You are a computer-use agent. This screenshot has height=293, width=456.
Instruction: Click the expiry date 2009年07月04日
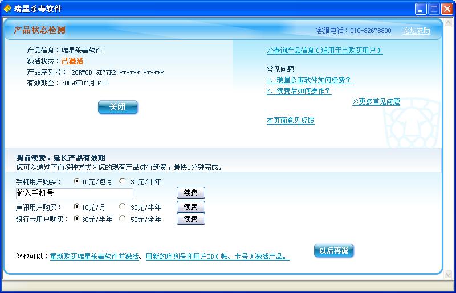pos(85,83)
